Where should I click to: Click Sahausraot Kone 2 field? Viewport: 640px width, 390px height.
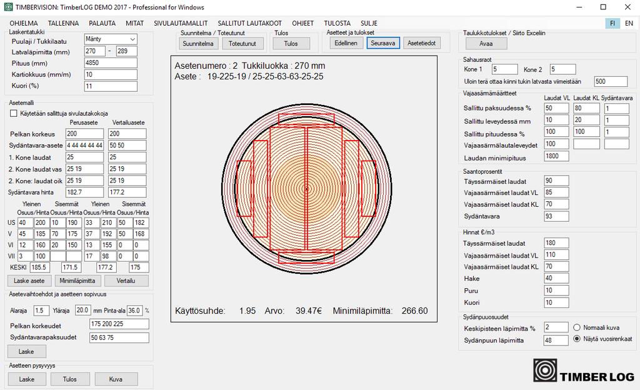click(563, 69)
